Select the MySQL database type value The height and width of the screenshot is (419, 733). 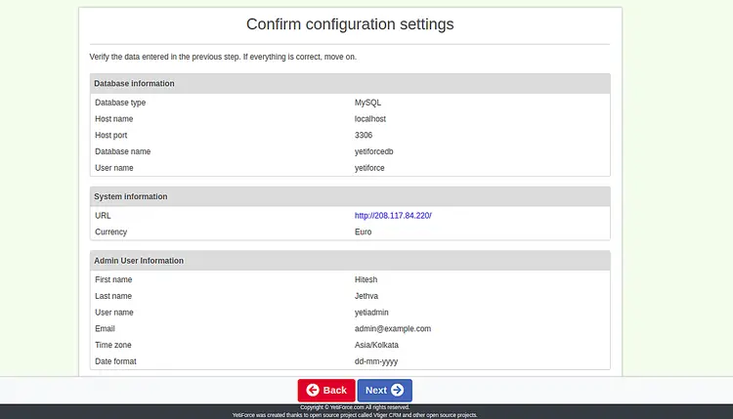click(367, 102)
